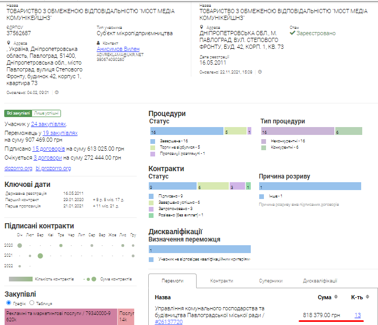Screen dimensions: 378x325
Task: Open the 24 закупівлях link
Action: tap(48, 124)
